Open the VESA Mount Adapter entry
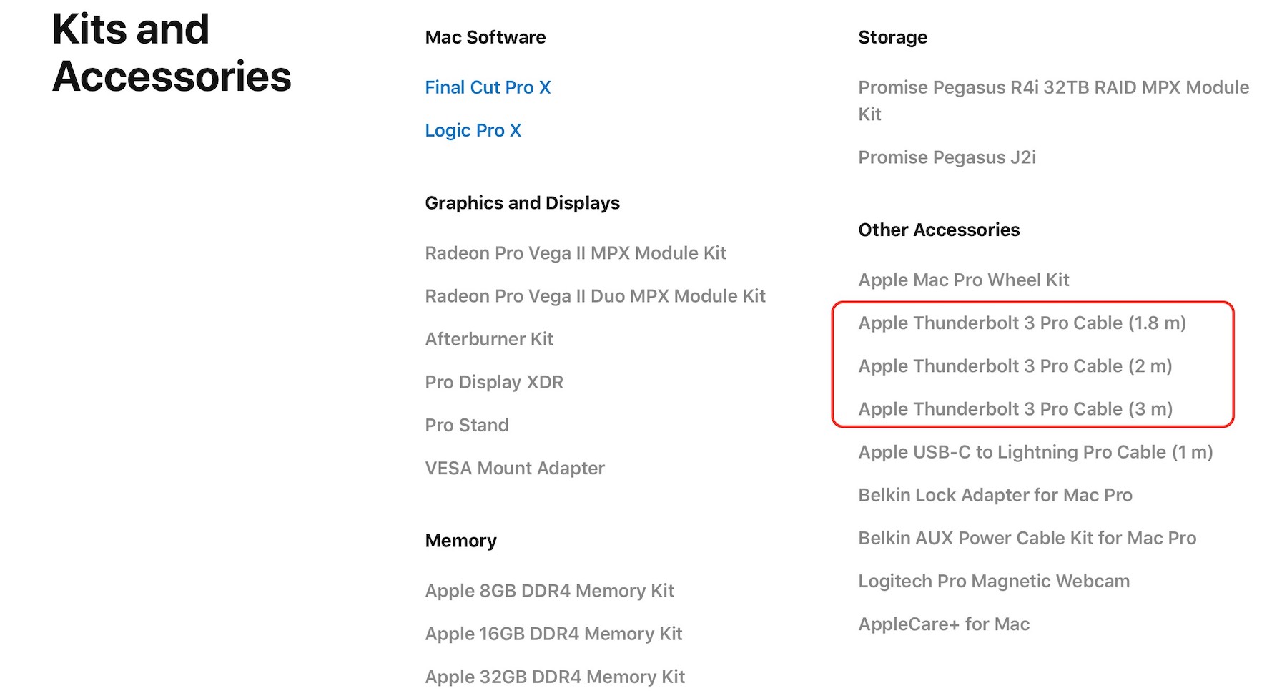 tap(515, 469)
